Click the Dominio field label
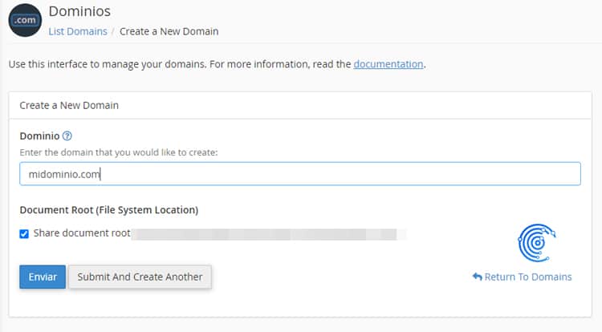The image size is (602, 332). 39,136
